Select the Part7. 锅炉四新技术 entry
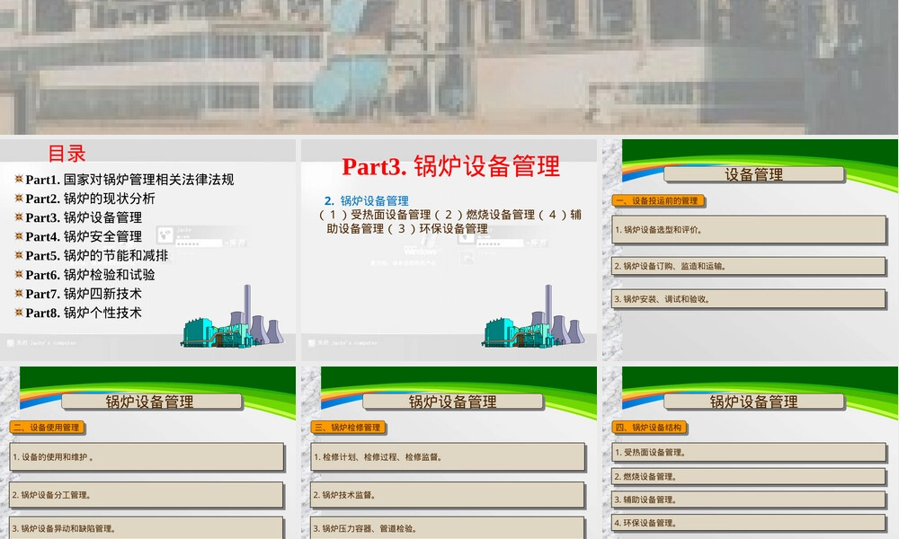The height and width of the screenshot is (539, 899). point(84,294)
